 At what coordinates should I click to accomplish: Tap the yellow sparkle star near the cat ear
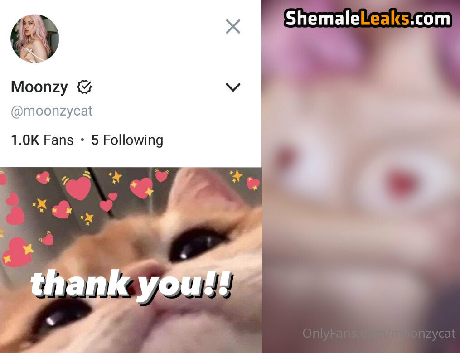pyautogui.click(x=237, y=175)
